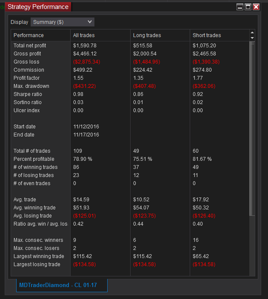Select the Gross loss value for Short trades
This screenshot has width=268, height=299.
(x=206, y=62)
